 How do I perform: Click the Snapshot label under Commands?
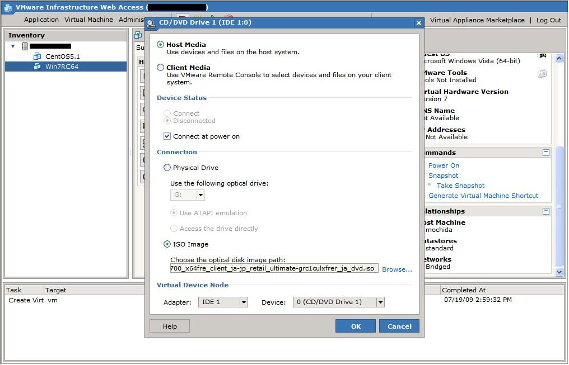tap(443, 176)
